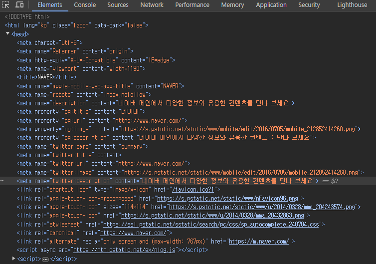This screenshot has width=376, height=264.
Task: Follow the /favicon.ico?1 link
Action: 193,190
